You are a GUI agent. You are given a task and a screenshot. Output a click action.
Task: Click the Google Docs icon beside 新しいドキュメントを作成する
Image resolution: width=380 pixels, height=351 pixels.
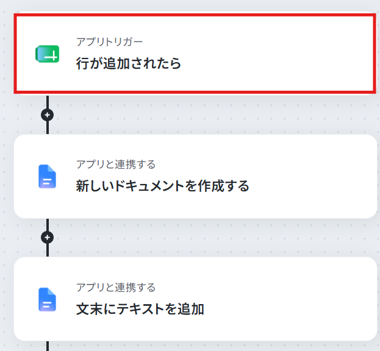pyautogui.click(x=47, y=177)
